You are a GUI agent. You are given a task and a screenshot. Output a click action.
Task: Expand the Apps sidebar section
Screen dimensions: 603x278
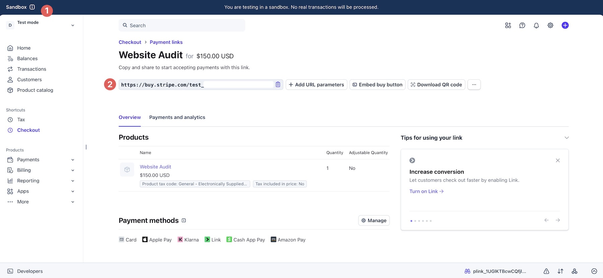[x=73, y=191]
